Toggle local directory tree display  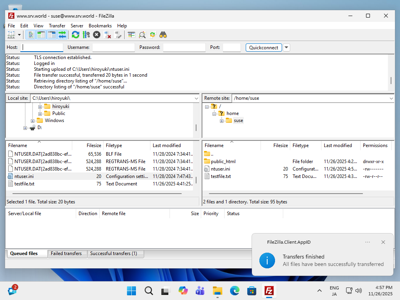(x=41, y=35)
